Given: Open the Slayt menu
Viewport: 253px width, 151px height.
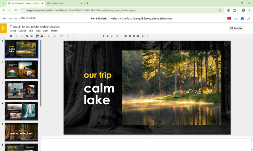Looking at the screenshot, I should [38, 31].
